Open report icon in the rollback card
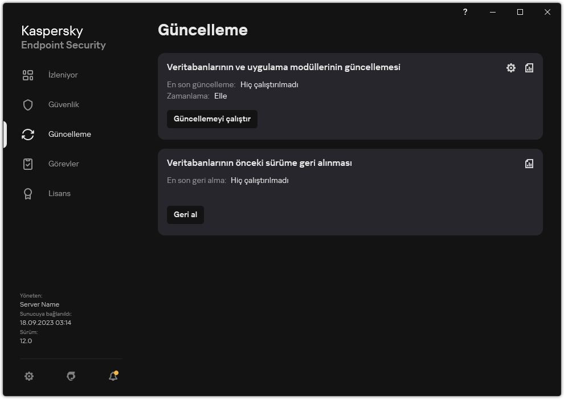Screen dimensions: 564x399 529,164
